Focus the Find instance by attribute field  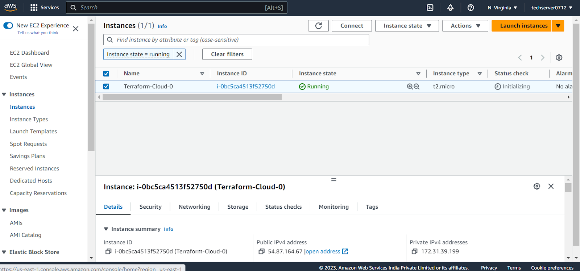pos(236,40)
